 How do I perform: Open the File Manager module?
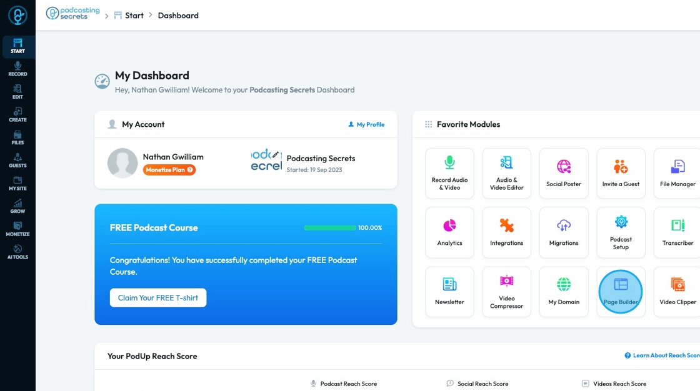[677, 173]
